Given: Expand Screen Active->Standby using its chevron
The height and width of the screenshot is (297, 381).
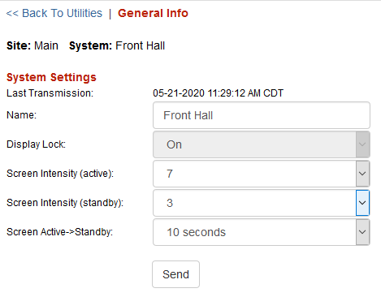Looking at the screenshot, I should [362, 232].
